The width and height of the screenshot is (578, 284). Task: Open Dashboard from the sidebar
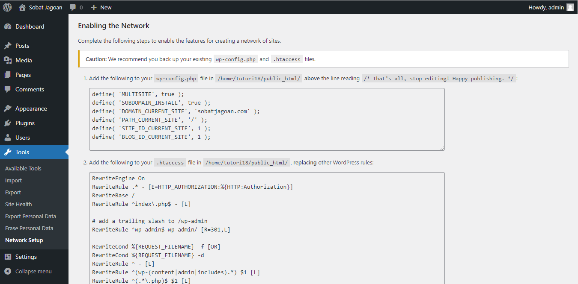pos(34,26)
